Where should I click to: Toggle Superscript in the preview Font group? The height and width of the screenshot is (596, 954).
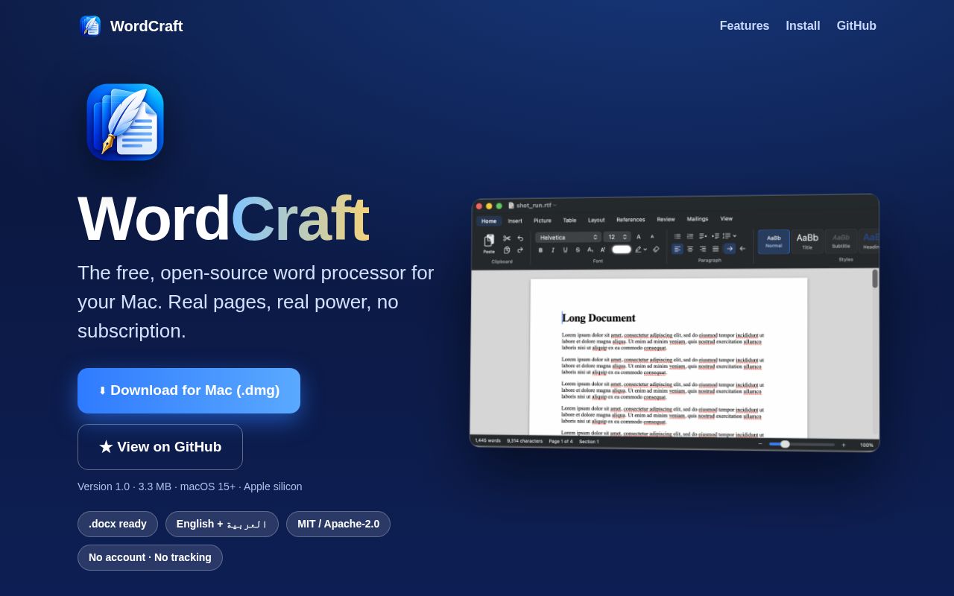point(603,250)
